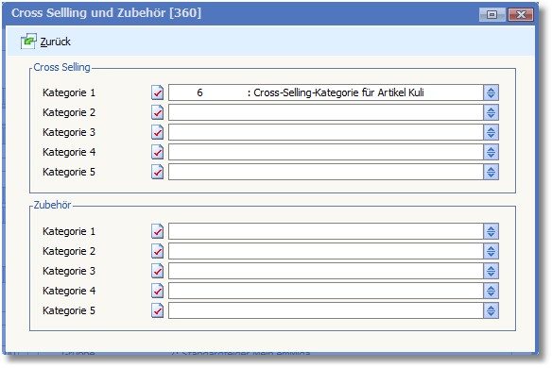The image size is (552, 368).
Task: Click checkmark icon for Zubehör Kategorie 1
Action: click(x=157, y=231)
